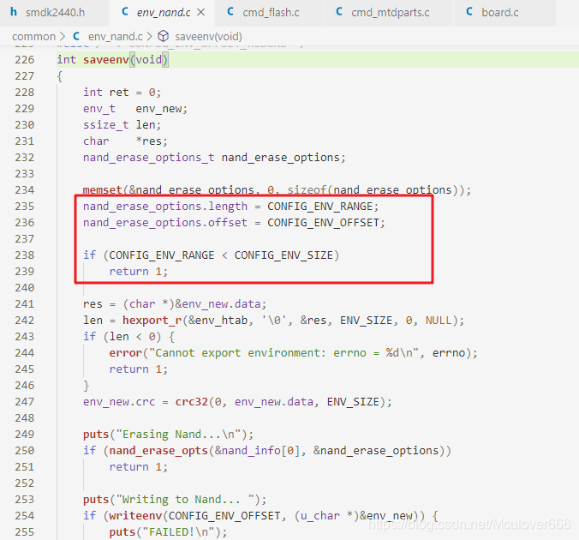This screenshot has height=540, width=579.
Task: Click the saveenv function name on line 226
Action: (105, 60)
